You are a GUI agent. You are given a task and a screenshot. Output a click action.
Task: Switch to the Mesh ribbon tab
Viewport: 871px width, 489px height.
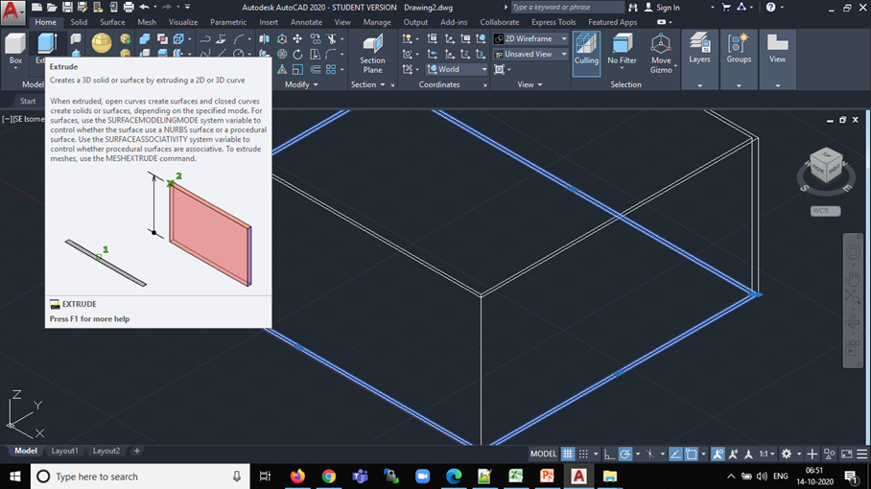coord(147,22)
